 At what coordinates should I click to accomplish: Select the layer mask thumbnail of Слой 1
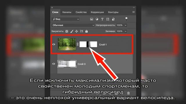[88, 44]
